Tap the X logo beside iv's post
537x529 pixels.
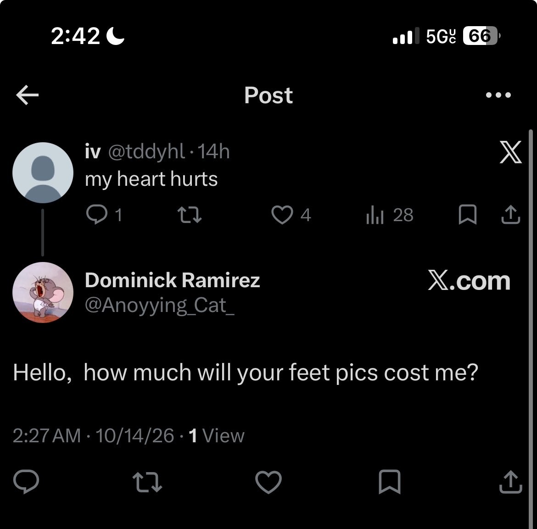[510, 152]
